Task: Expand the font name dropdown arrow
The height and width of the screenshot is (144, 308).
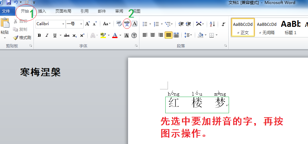Action: coord(63,24)
